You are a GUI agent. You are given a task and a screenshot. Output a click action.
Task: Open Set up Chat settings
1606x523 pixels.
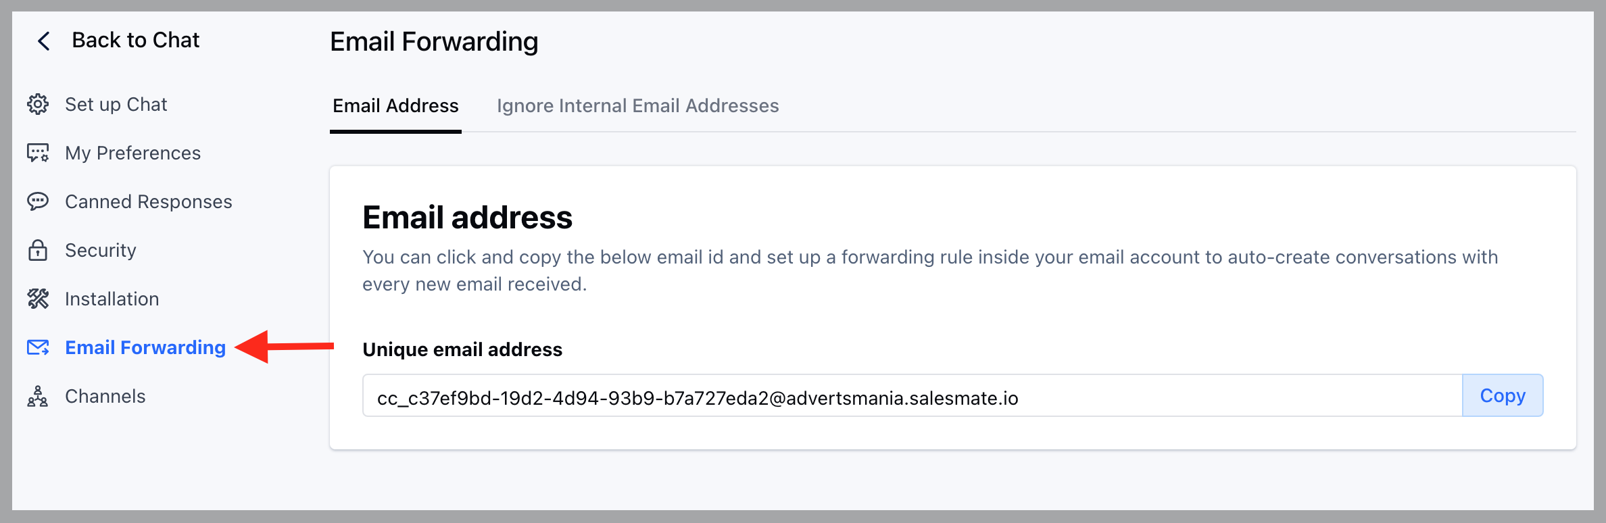coord(116,104)
